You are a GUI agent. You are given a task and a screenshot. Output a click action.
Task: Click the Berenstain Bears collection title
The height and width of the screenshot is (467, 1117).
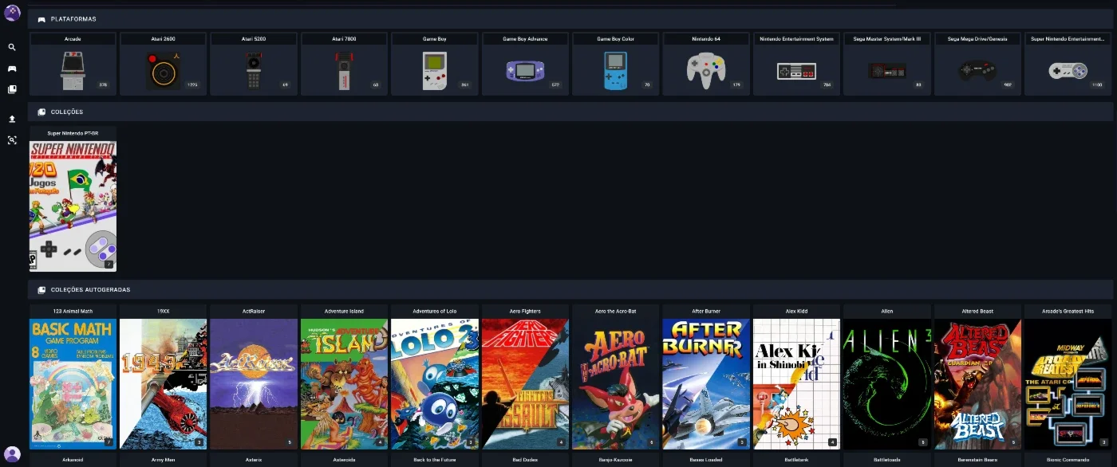click(977, 460)
